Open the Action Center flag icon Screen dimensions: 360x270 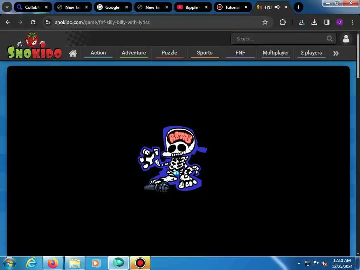316,263
